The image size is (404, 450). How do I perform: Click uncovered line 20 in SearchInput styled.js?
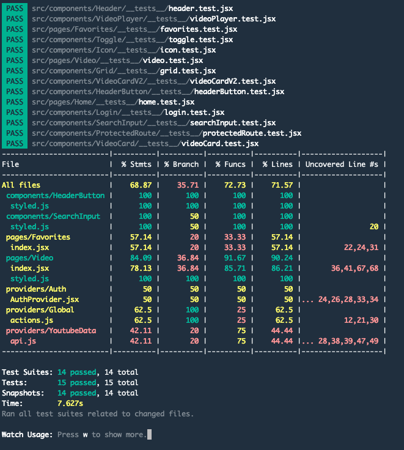374,227
